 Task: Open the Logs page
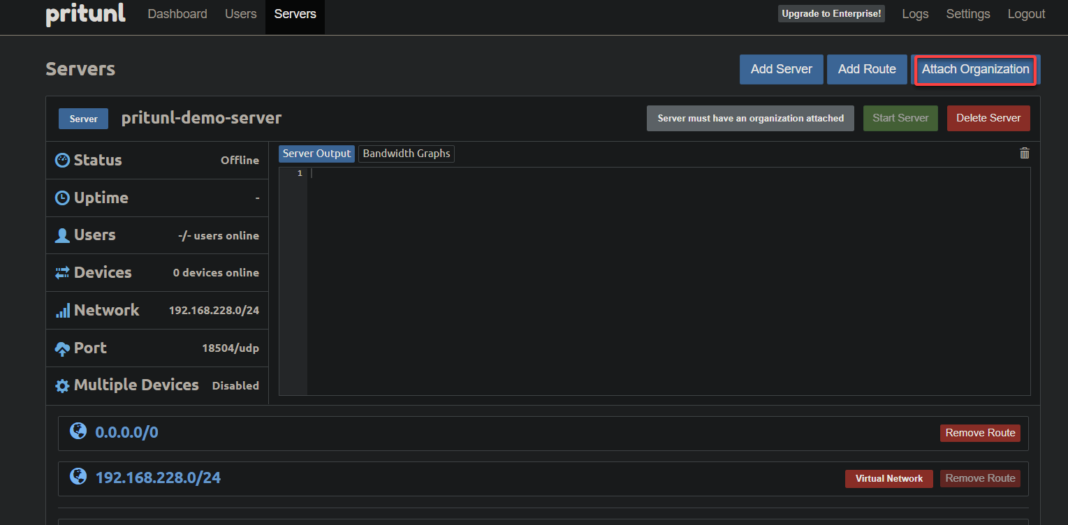pos(915,14)
